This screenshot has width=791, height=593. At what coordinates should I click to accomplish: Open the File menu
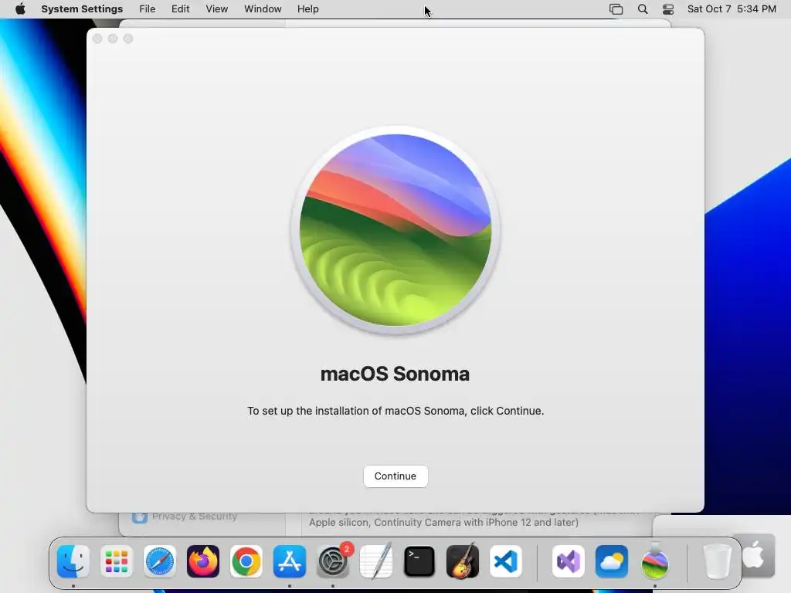[x=148, y=9]
